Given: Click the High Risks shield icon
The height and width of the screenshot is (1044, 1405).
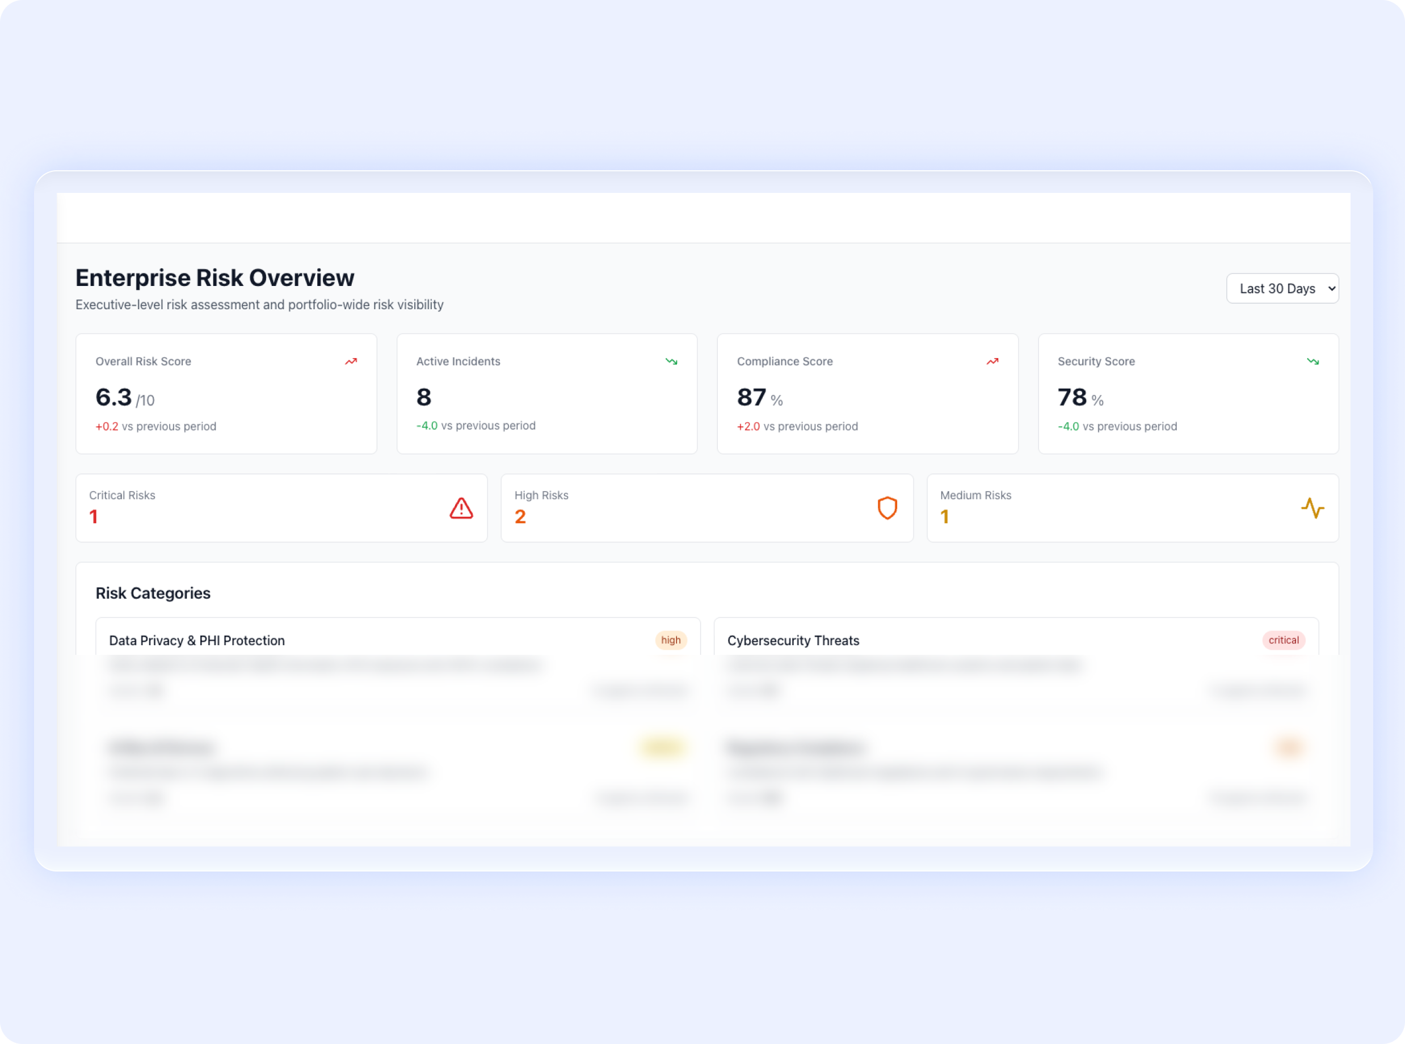Looking at the screenshot, I should pos(887,508).
